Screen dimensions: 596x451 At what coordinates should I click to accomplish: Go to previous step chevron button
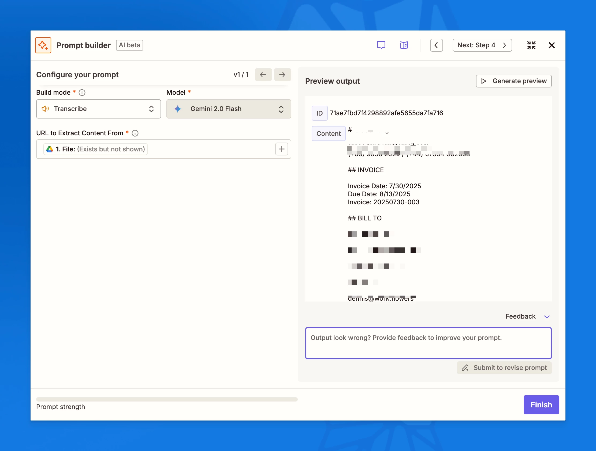[x=436, y=45]
